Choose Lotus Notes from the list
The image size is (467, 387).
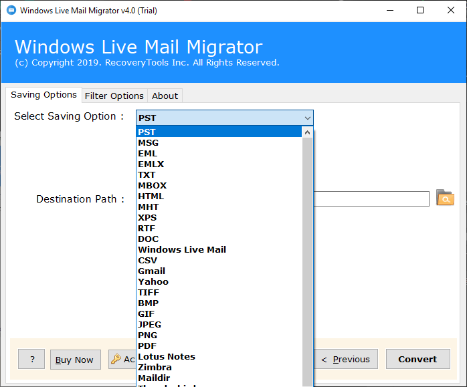(219, 357)
